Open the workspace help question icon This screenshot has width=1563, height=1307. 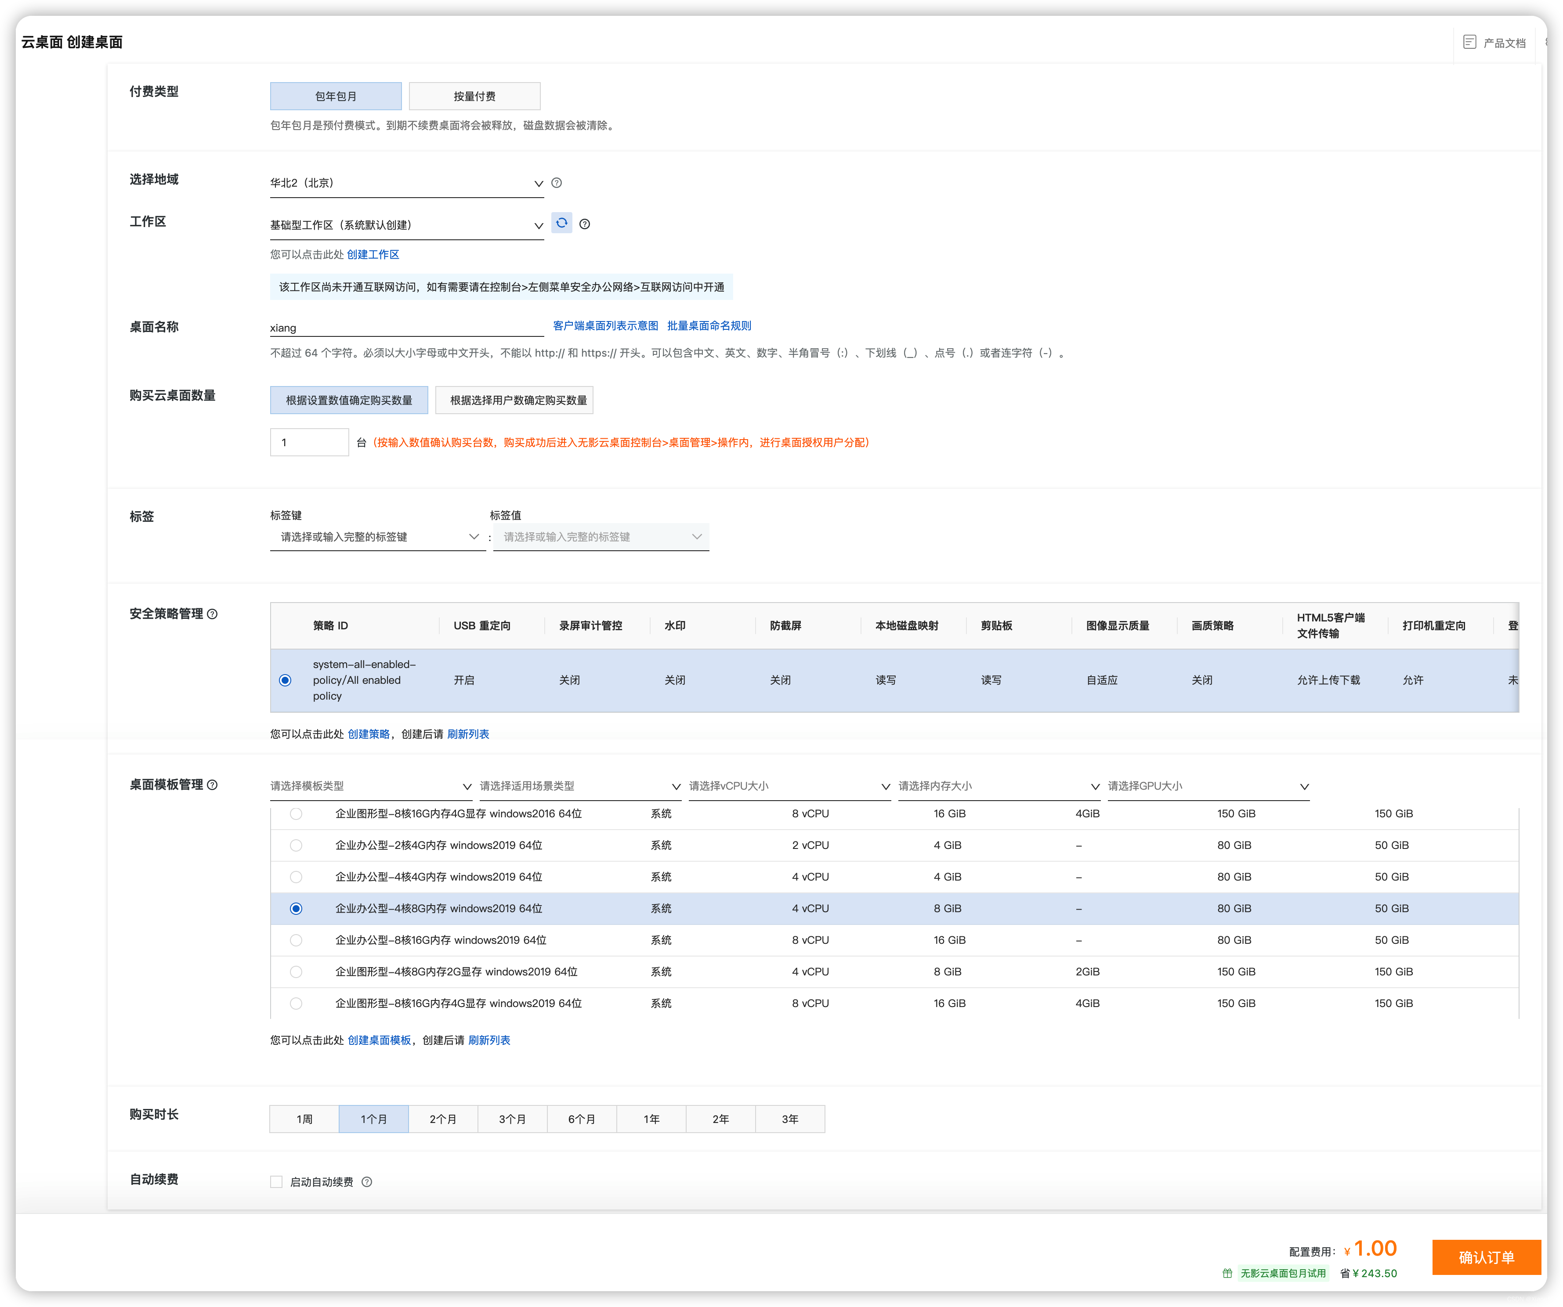585,224
